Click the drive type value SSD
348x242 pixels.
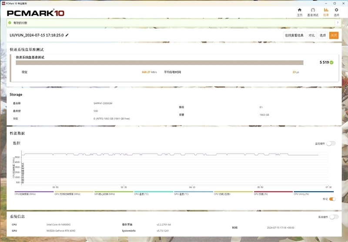96,111
